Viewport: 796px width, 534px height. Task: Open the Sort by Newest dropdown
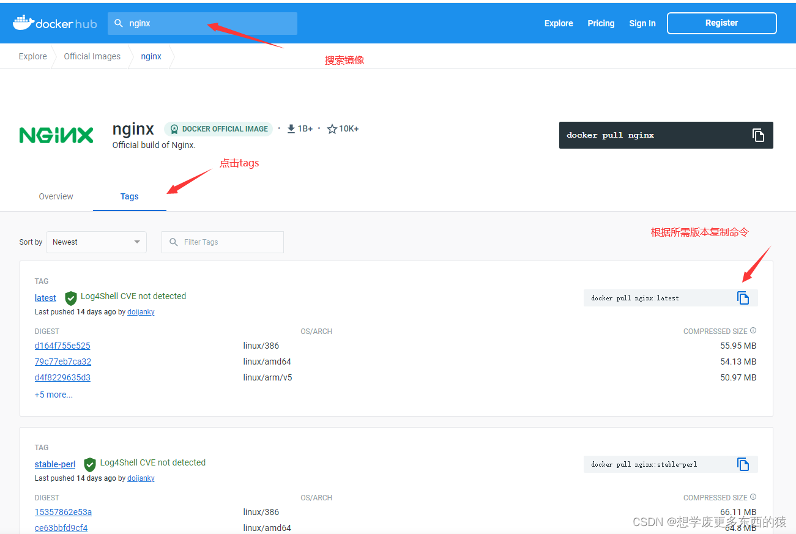coord(96,242)
